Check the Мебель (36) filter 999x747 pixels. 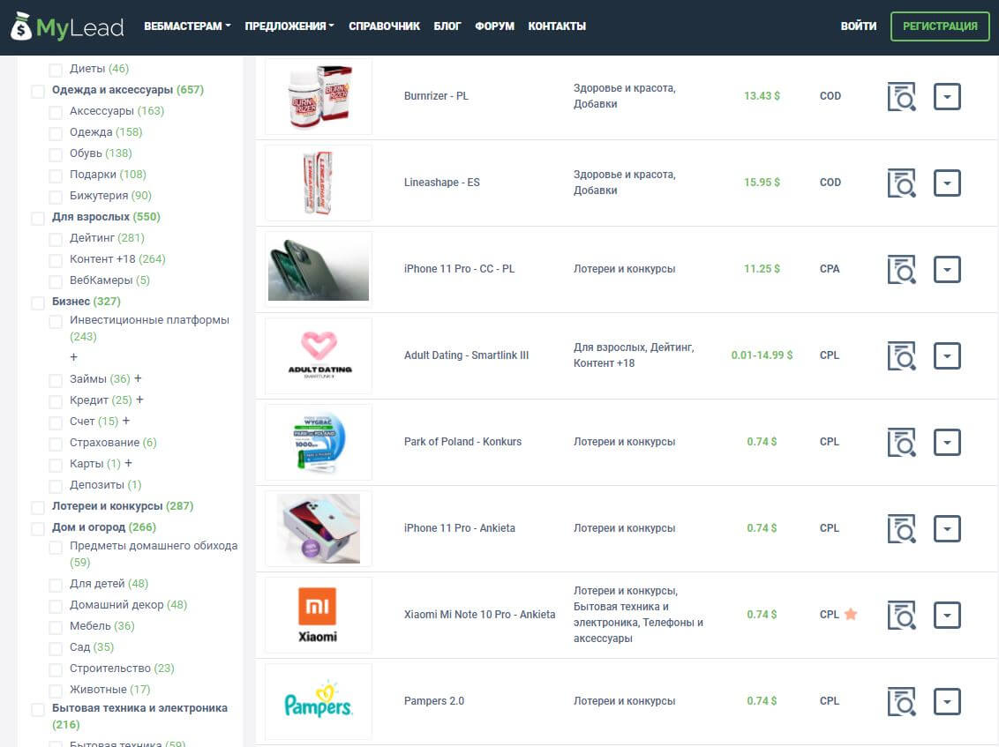56,627
